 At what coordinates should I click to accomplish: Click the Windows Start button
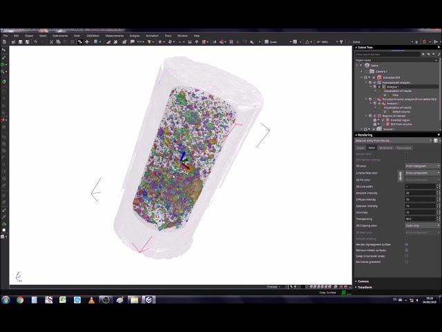[6, 299]
